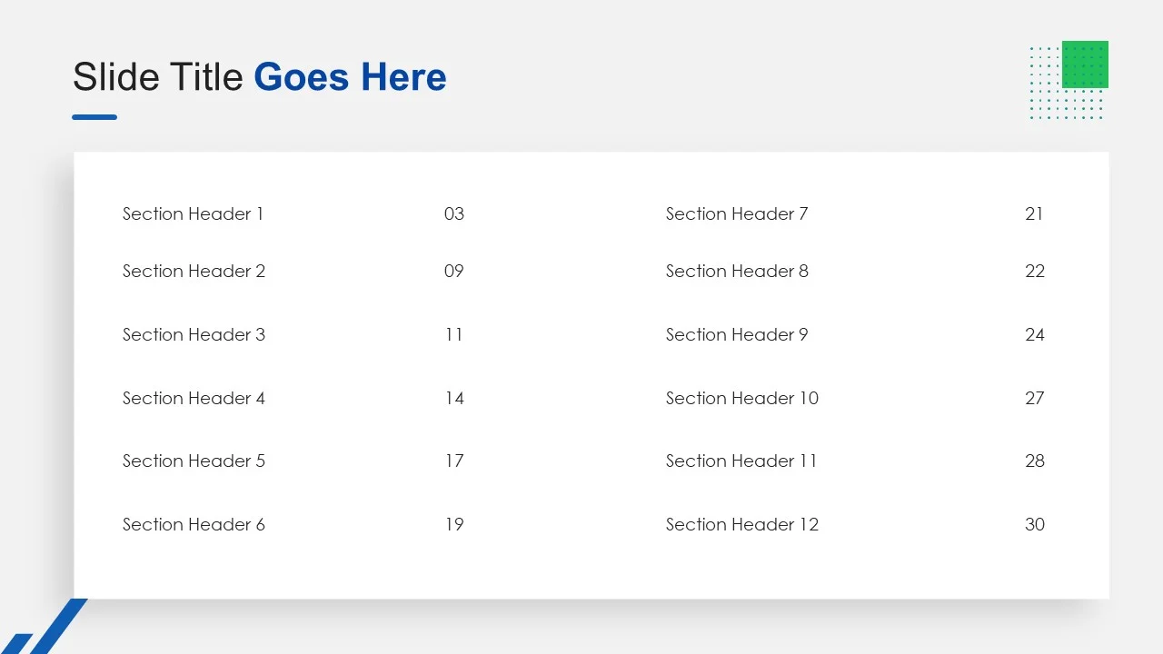Image resolution: width=1163 pixels, height=654 pixels.
Task: Open Section Header 12
Action: point(741,525)
